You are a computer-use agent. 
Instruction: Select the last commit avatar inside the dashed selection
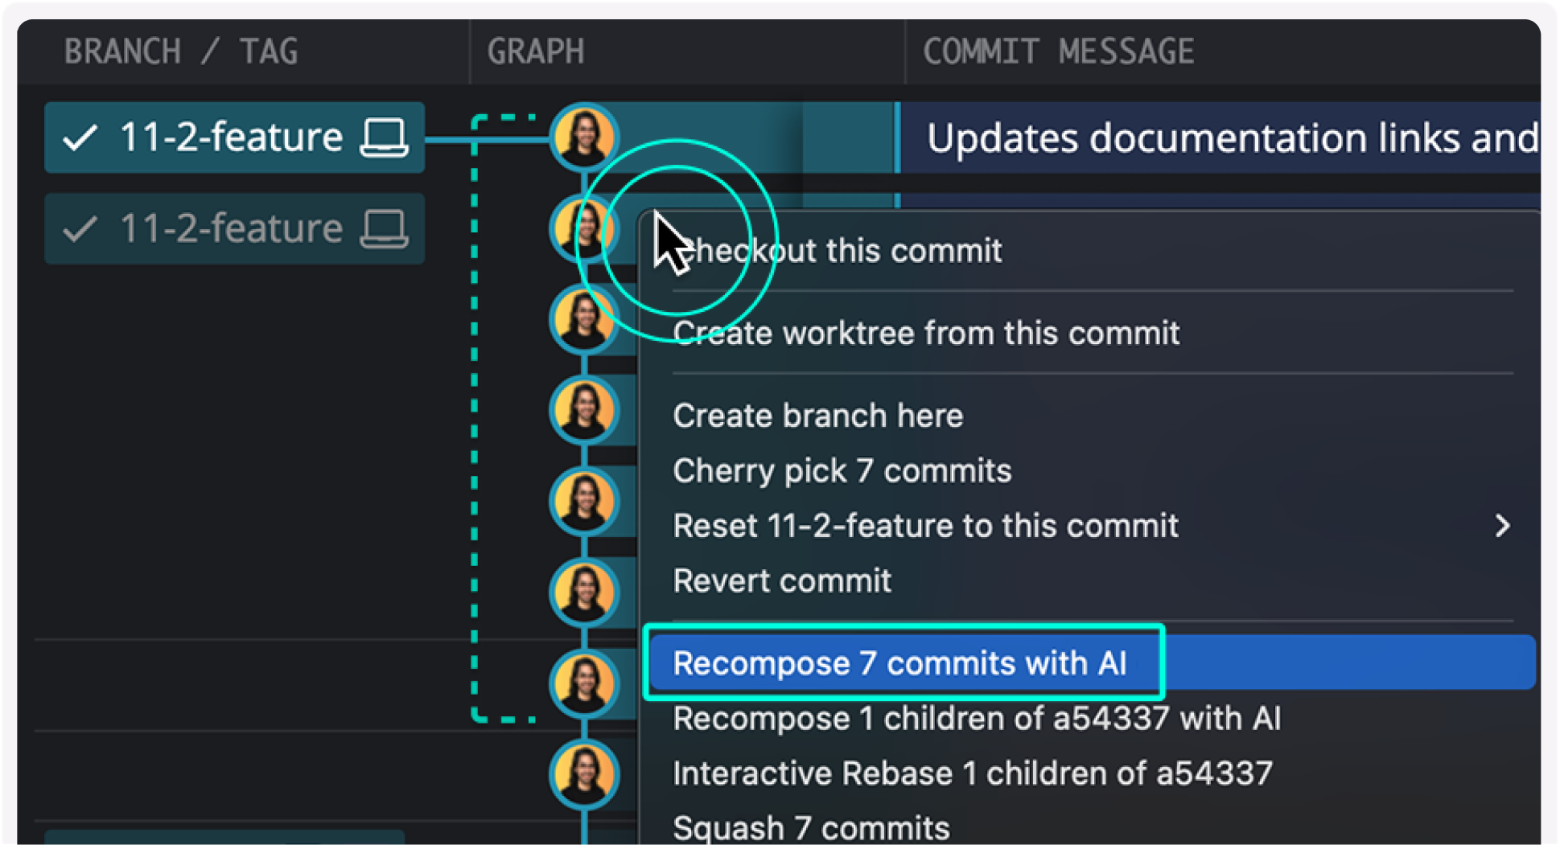[584, 683]
